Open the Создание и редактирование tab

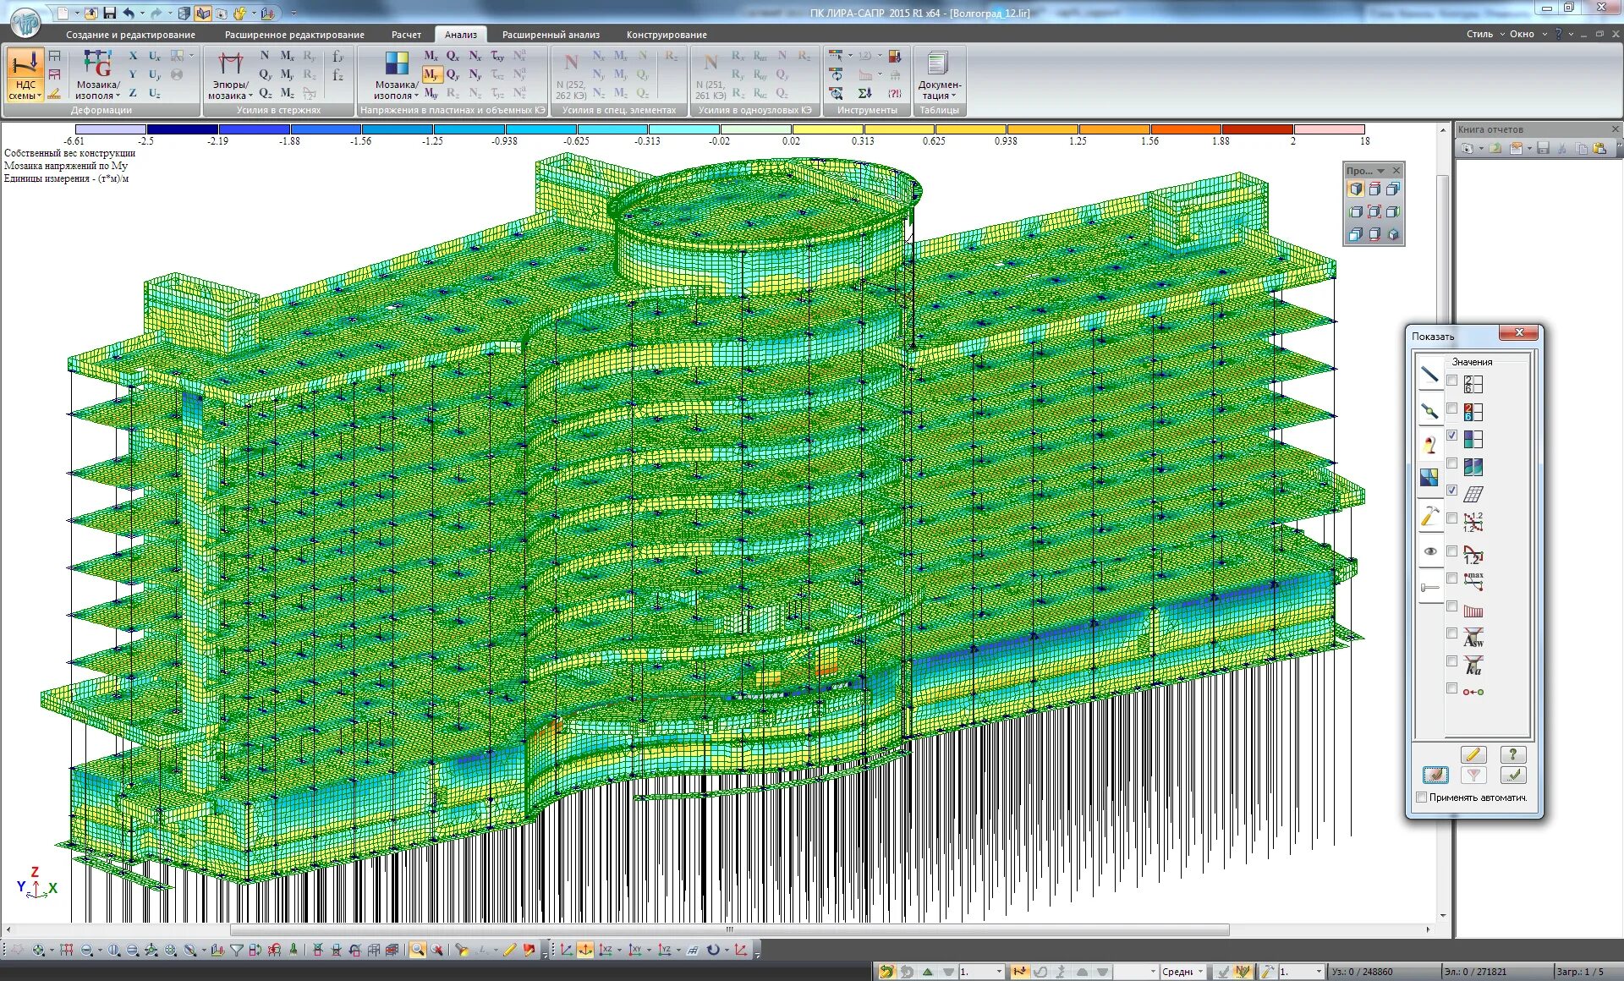point(130,35)
